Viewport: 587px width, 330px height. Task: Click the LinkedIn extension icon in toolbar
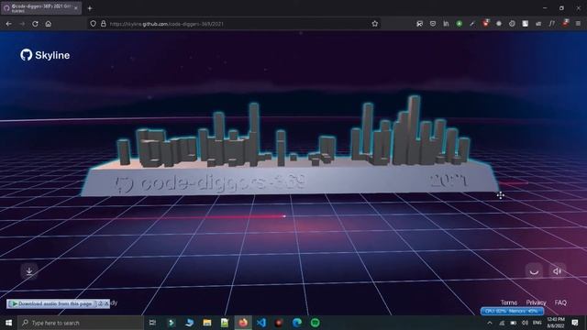click(446, 24)
